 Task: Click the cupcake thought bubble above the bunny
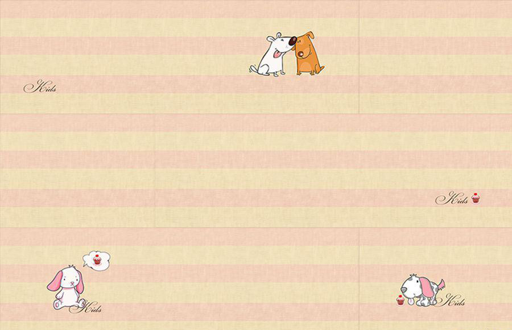point(97,261)
